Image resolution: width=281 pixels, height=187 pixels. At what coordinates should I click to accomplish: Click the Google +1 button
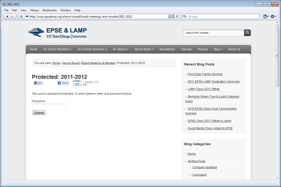pyautogui.click(x=77, y=84)
